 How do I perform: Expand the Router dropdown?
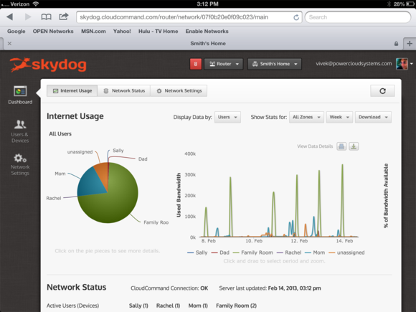223,64
